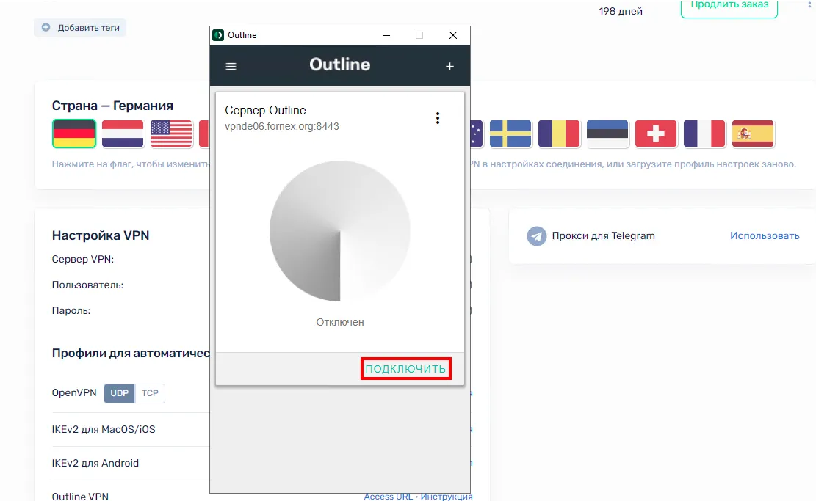
Task: Click the Прокси для Telegram label
Action: [603, 236]
